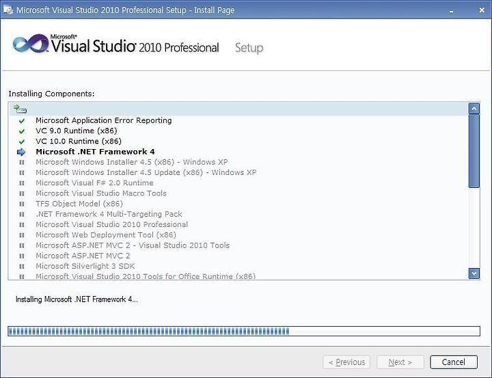The height and width of the screenshot is (378, 492).
Task: Click the installation progress bar
Action: click(244, 331)
